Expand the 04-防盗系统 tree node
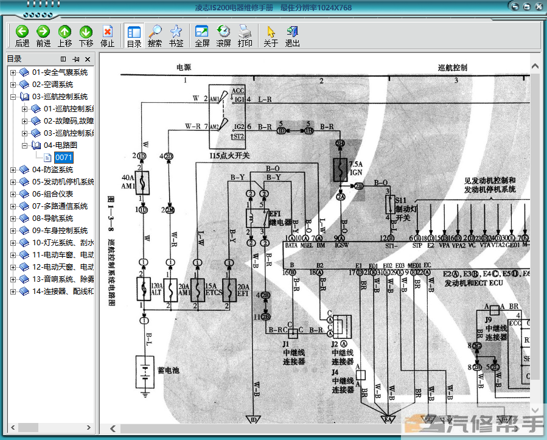547x440 pixels. coord(13,170)
